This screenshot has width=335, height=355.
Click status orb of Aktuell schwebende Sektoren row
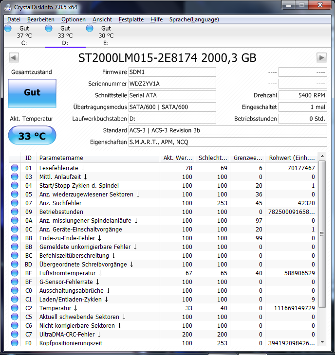tap(15, 317)
